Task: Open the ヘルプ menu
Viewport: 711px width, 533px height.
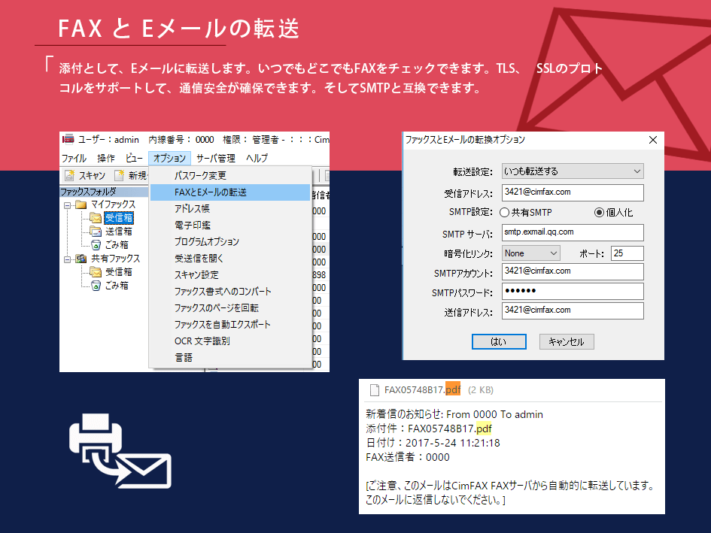Action: click(x=257, y=158)
